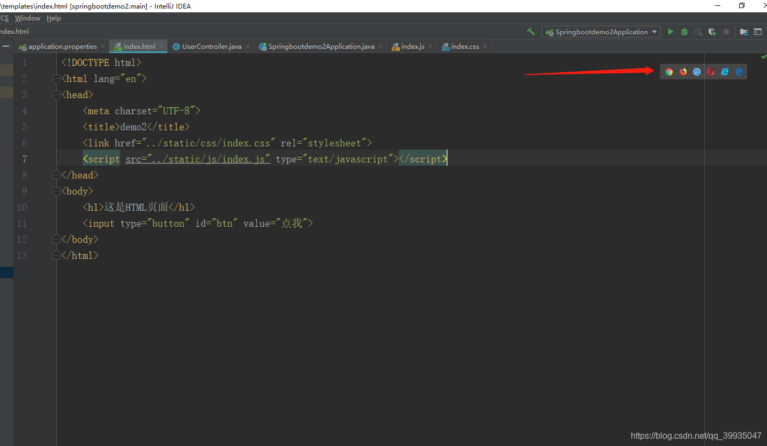Viewport: 767px width, 446px height.
Task: Close the UserController.java tab
Action: [x=248, y=46]
